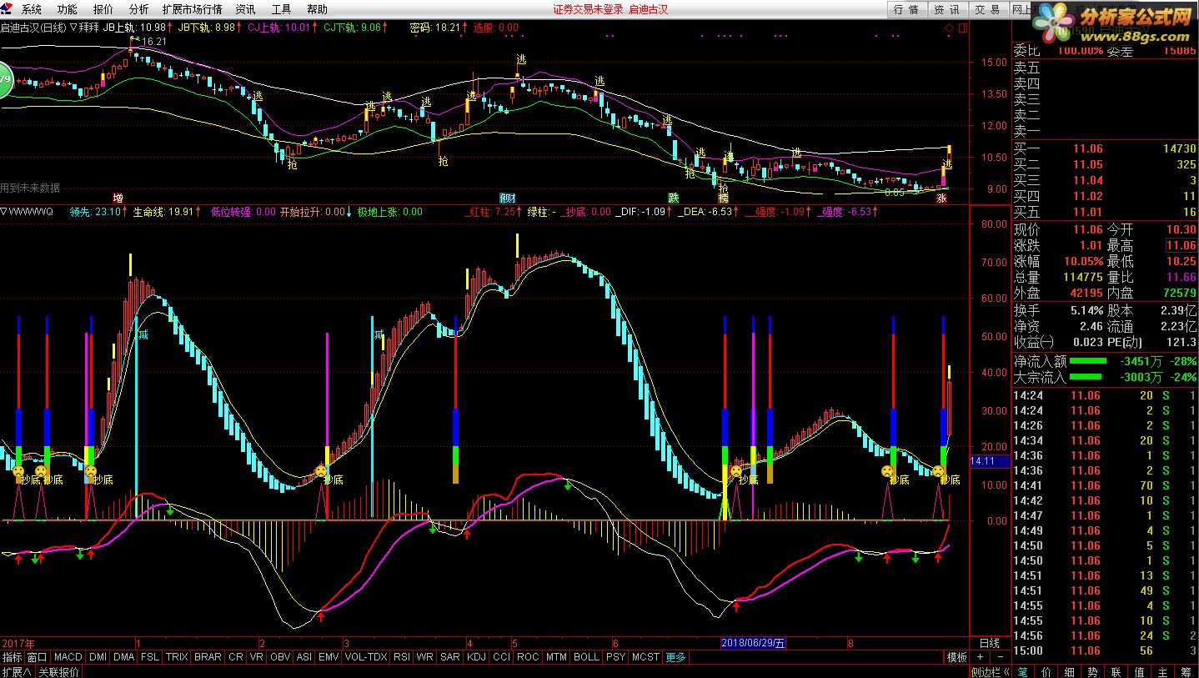Click the 大宗流入 value -3003万

[1141, 377]
